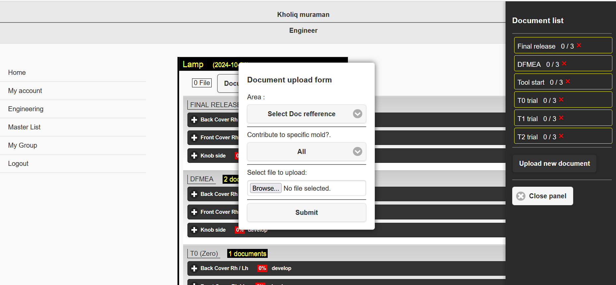Select Tool start 0 / 3 document entry
616x285 pixels.
click(563, 81)
